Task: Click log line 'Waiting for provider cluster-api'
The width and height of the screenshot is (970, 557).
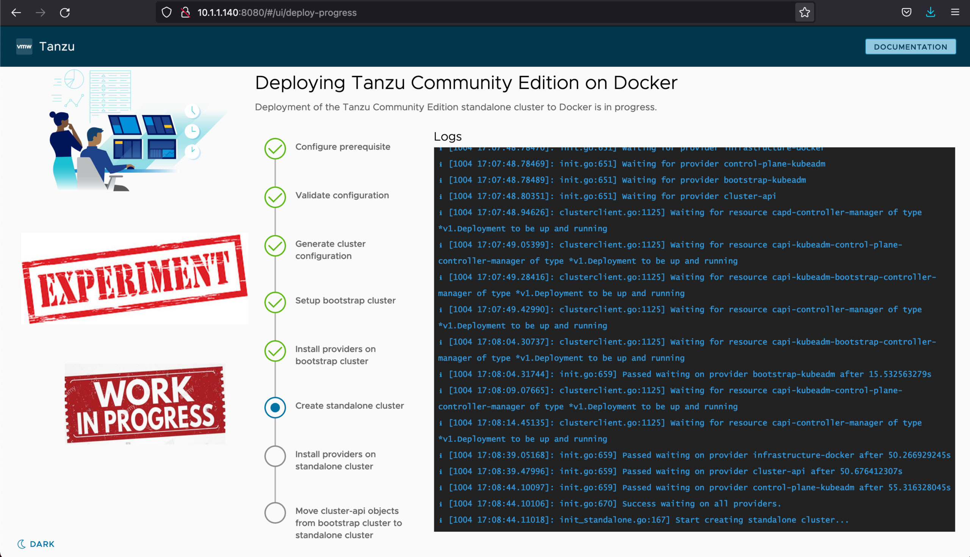Action: click(x=607, y=196)
